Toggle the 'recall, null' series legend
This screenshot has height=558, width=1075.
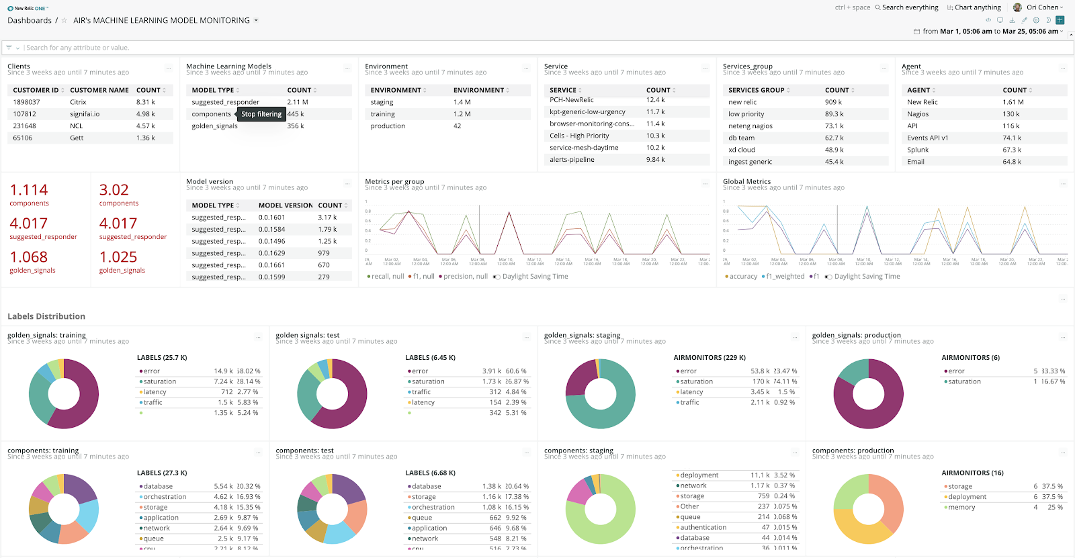[386, 277]
